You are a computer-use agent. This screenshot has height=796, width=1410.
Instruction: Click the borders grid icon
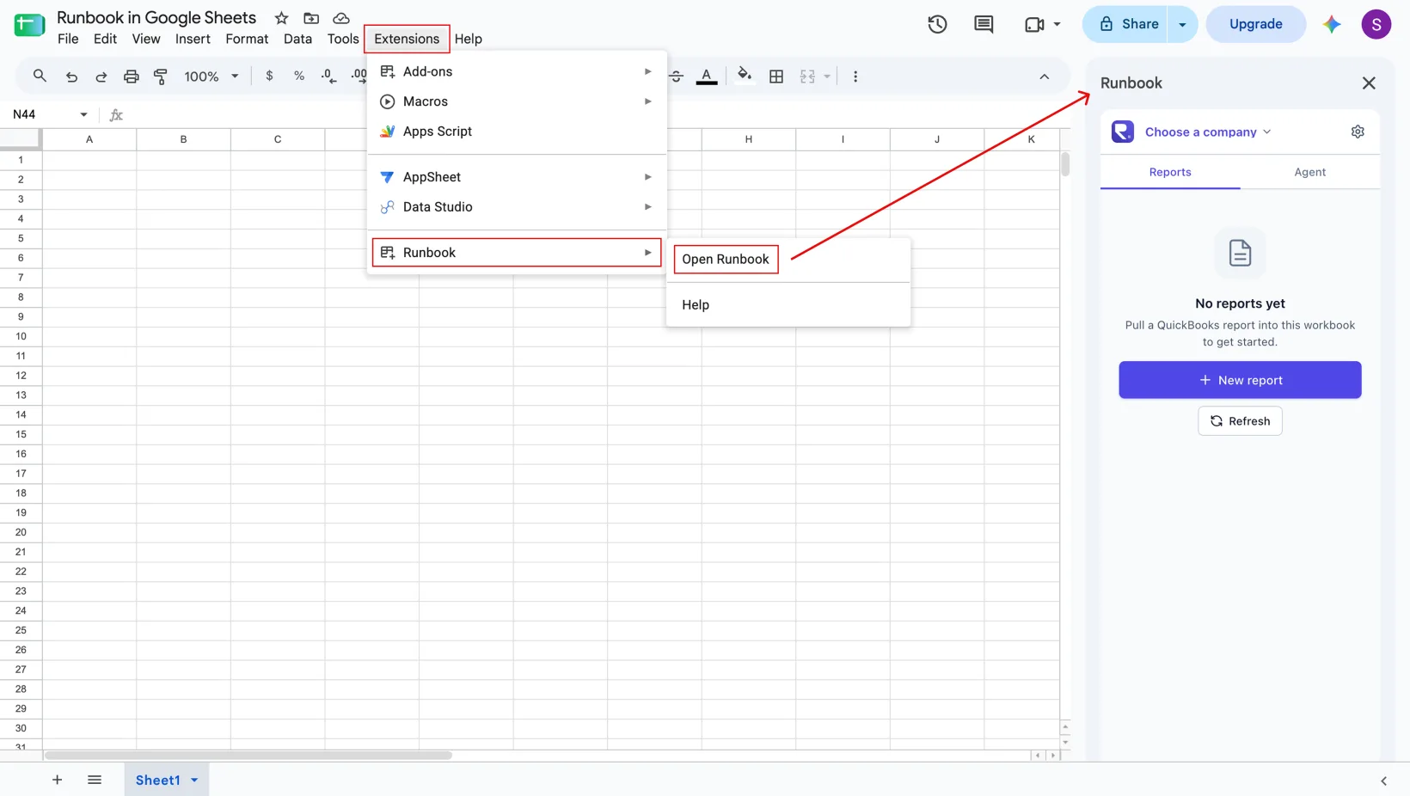pos(776,77)
